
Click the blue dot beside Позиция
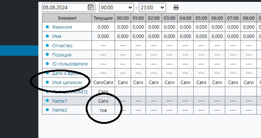[x=47, y=54]
